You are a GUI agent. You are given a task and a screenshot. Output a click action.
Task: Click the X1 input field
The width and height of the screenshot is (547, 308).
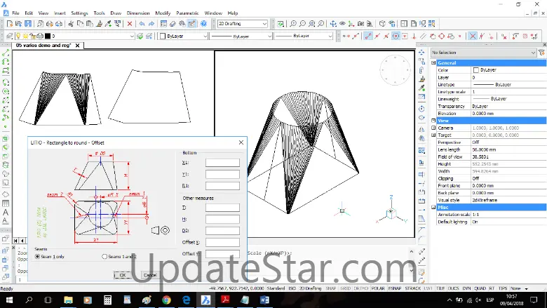point(222,163)
